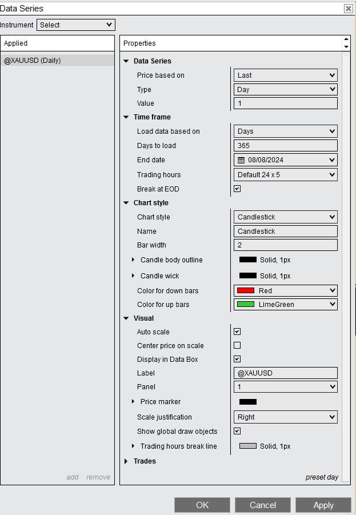The height and width of the screenshot is (515, 356).
Task: Open the Color for down bars dropdown
Action: tap(286, 291)
